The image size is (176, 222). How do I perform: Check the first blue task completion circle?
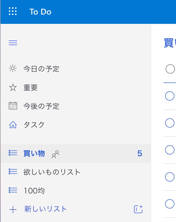pyautogui.click(x=170, y=96)
